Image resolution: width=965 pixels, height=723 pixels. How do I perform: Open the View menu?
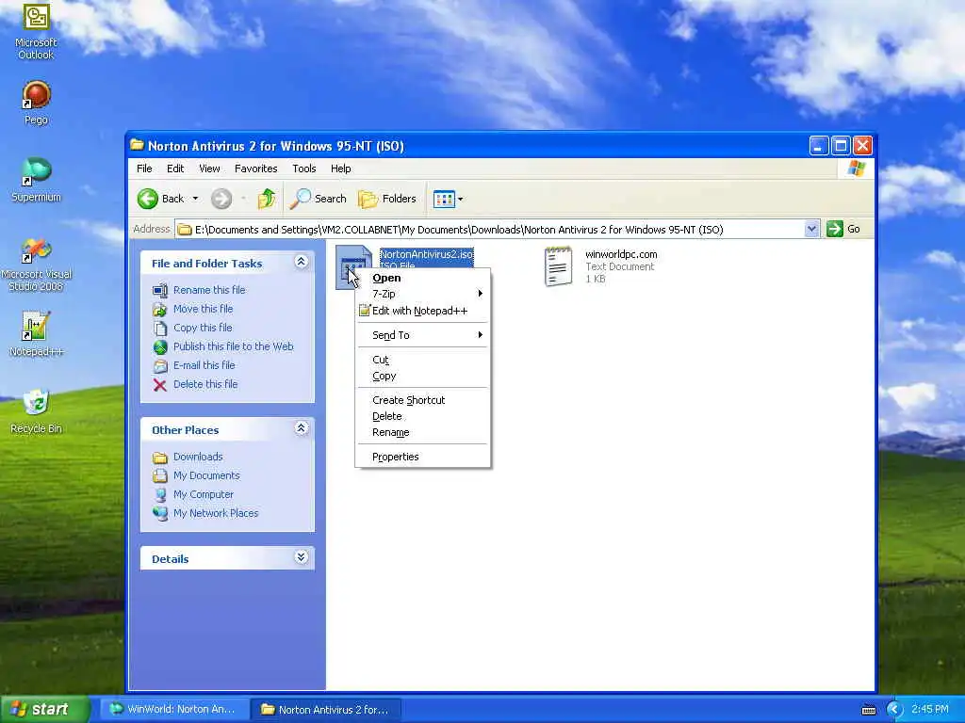(x=209, y=169)
